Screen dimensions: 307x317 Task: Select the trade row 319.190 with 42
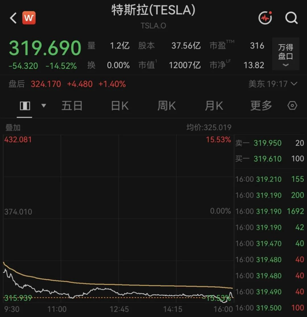coord(270,228)
